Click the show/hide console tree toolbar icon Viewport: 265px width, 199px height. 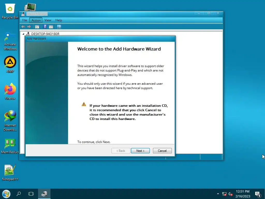(37, 27)
